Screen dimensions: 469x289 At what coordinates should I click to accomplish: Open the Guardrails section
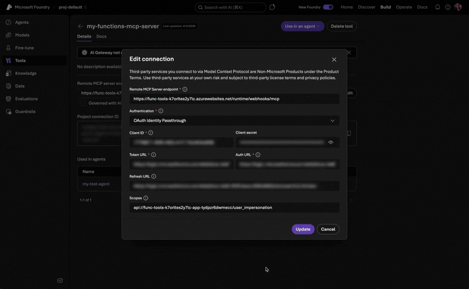pyautogui.click(x=22, y=111)
